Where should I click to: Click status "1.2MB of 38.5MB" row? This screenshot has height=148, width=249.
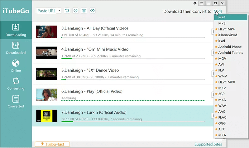(x=100, y=77)
